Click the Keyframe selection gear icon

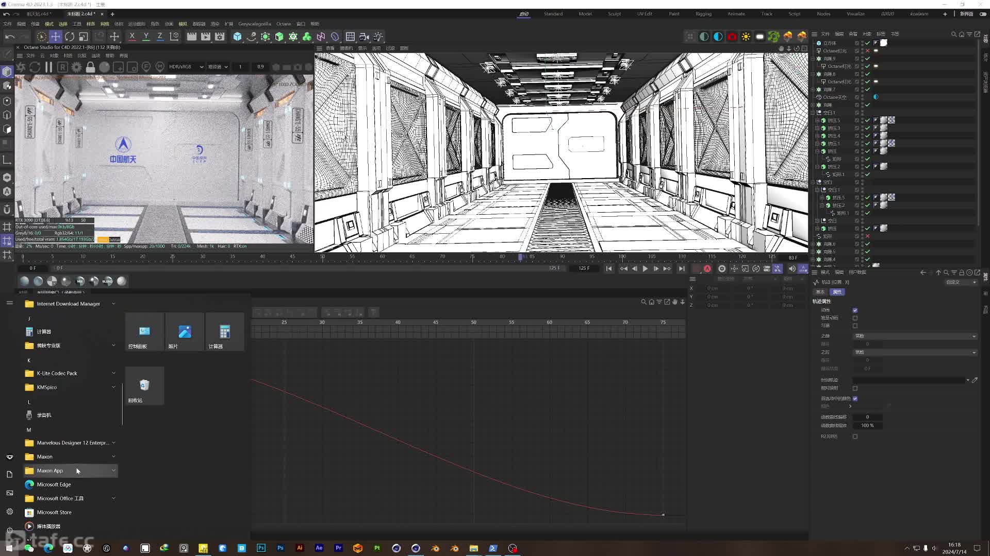click(x=722, y=269)
